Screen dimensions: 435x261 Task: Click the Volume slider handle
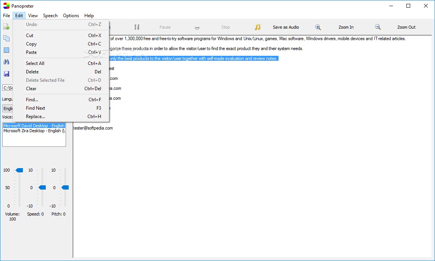coord(19,170)
